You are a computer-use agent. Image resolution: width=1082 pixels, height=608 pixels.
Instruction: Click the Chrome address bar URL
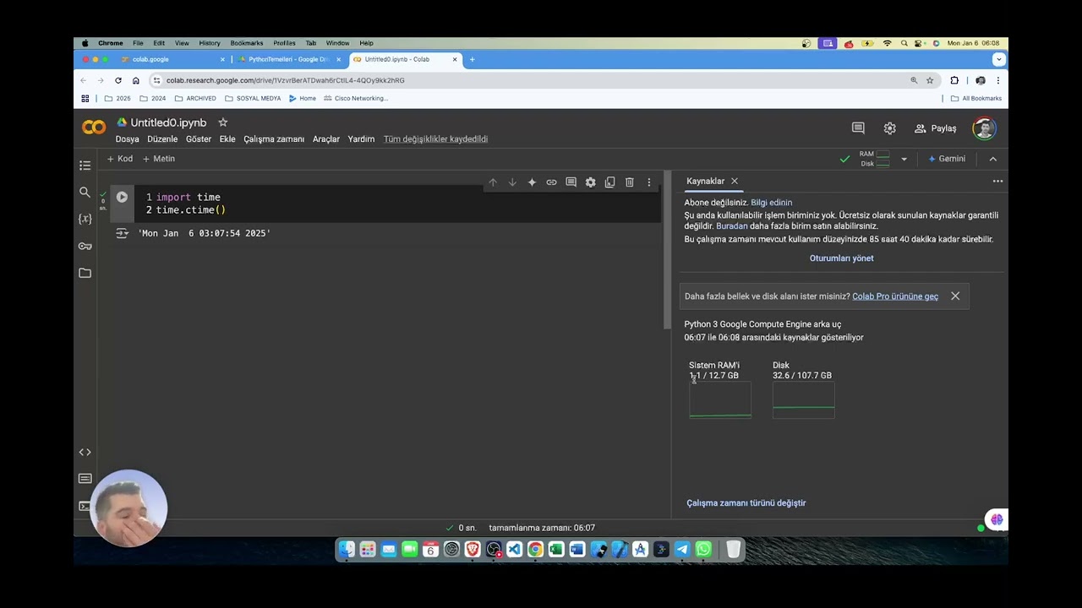(286, 80)
